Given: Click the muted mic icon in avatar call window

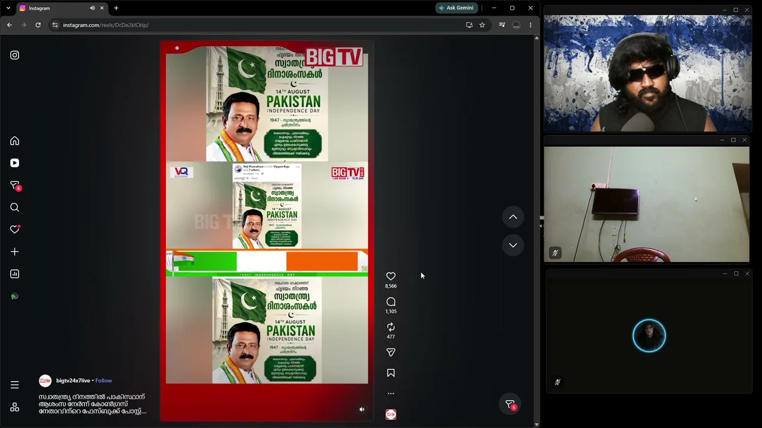Looking at the screenshot, I should [557, 382].
